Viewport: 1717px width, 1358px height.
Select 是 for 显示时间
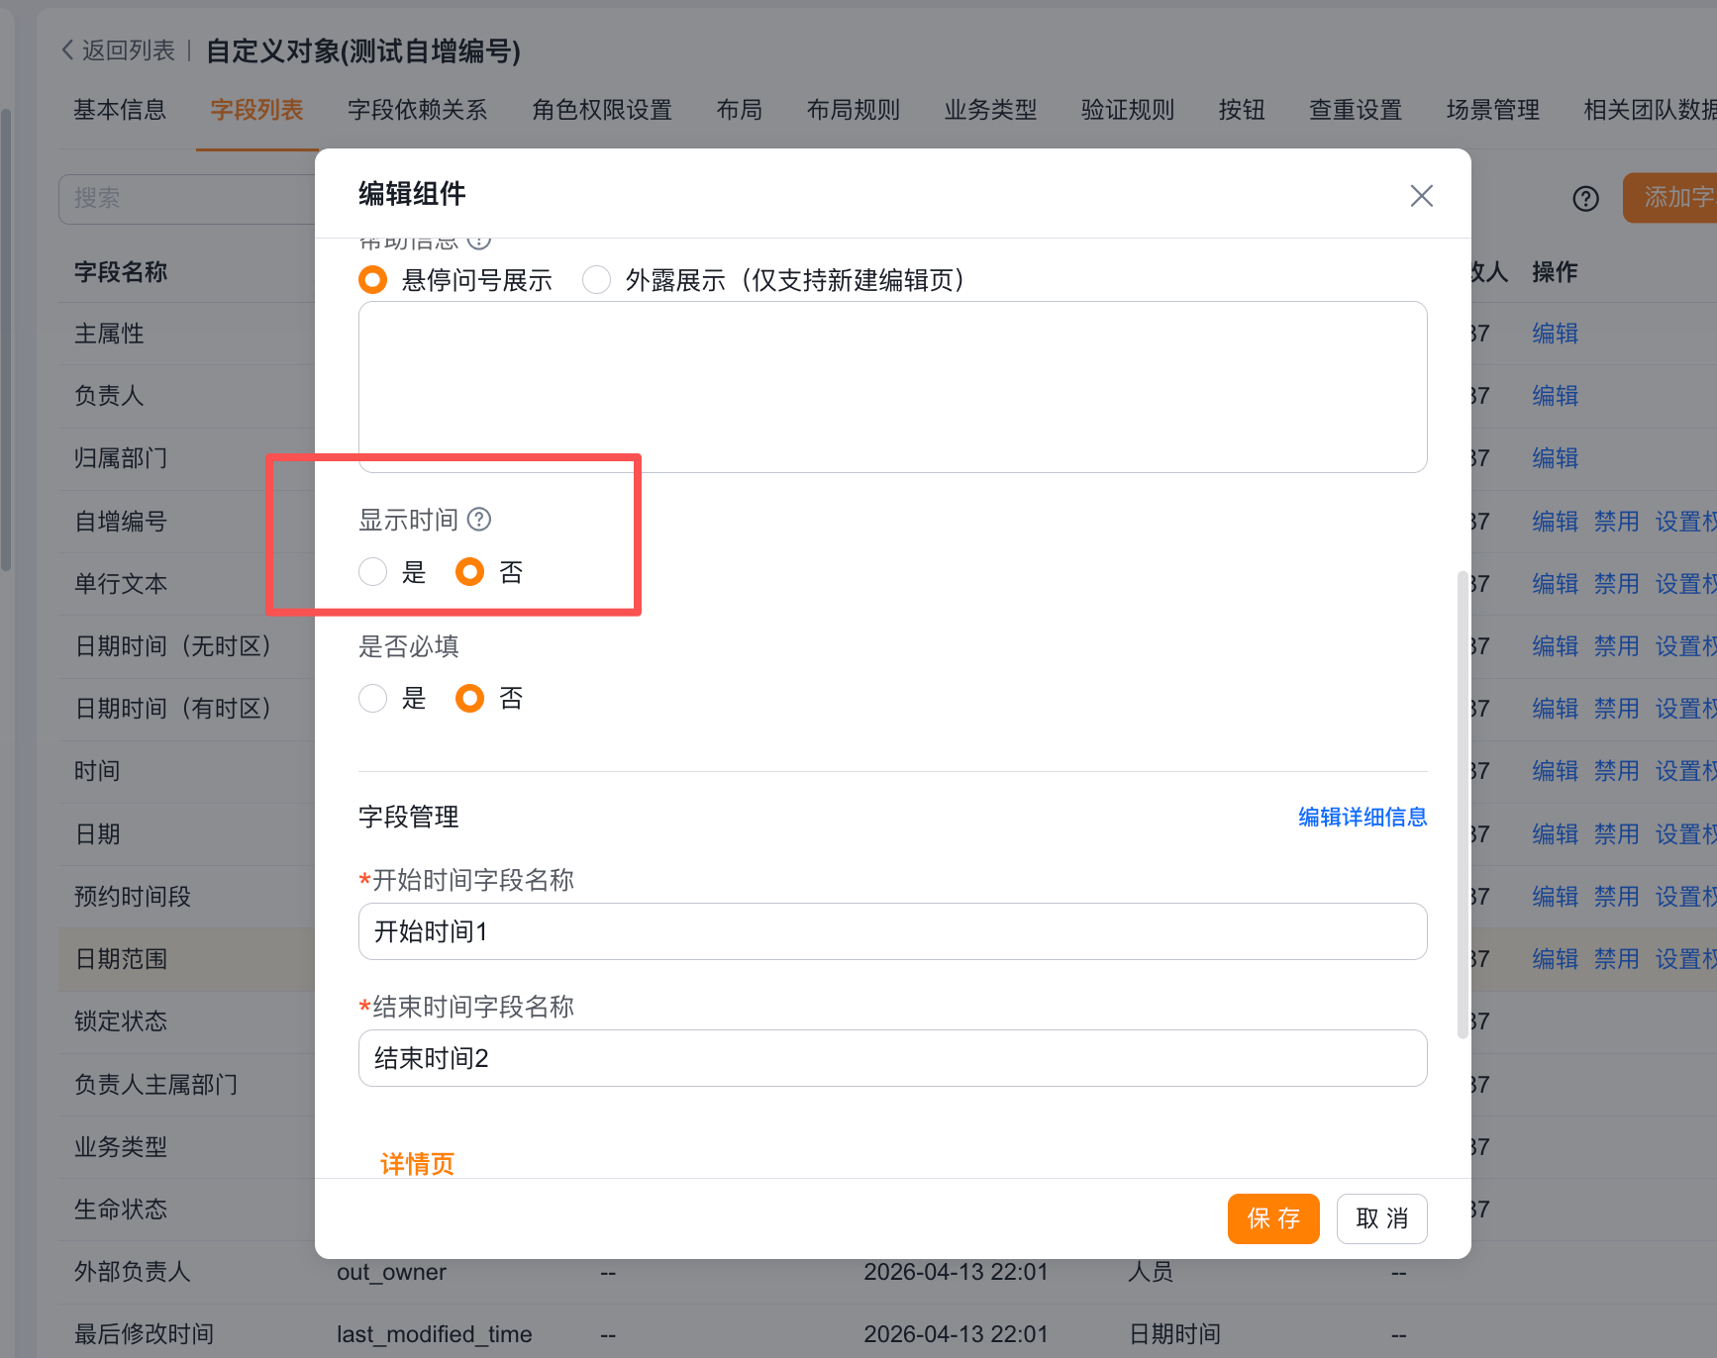(x=372, y=572)
